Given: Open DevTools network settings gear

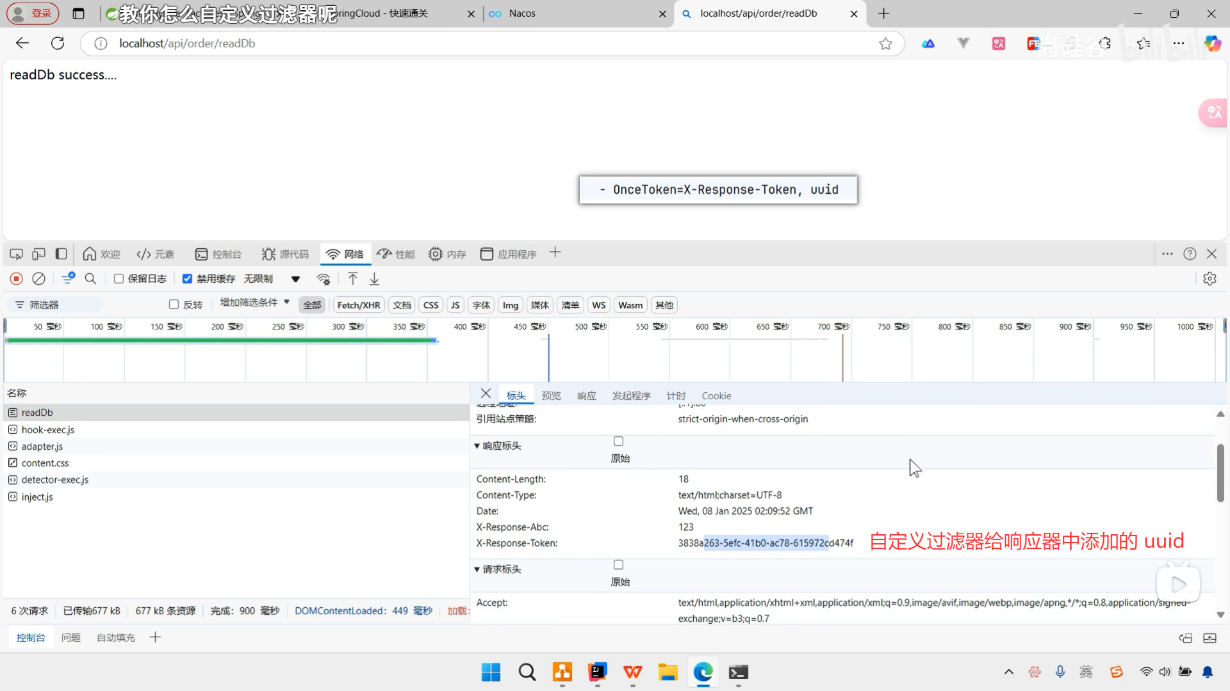Looking at the screenshot, I should [1209, 279].
